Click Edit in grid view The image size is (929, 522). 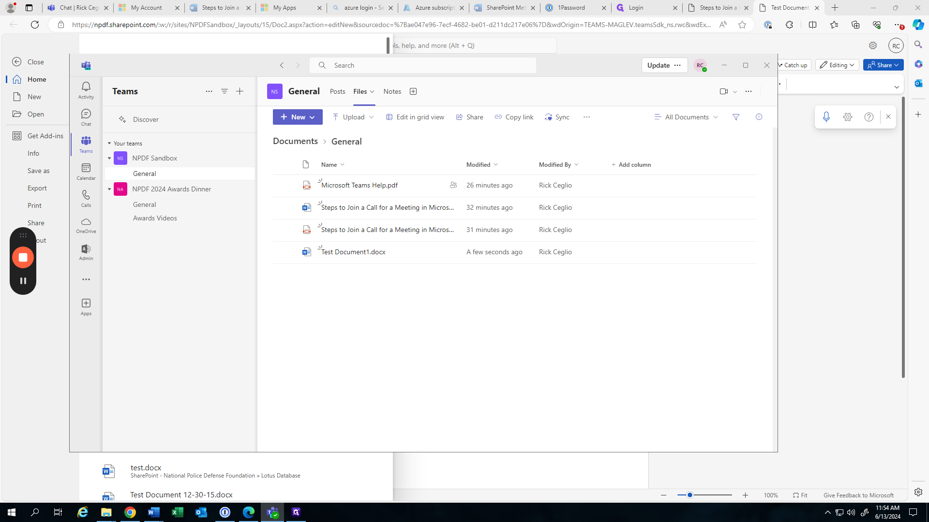[x=415, y=117]
